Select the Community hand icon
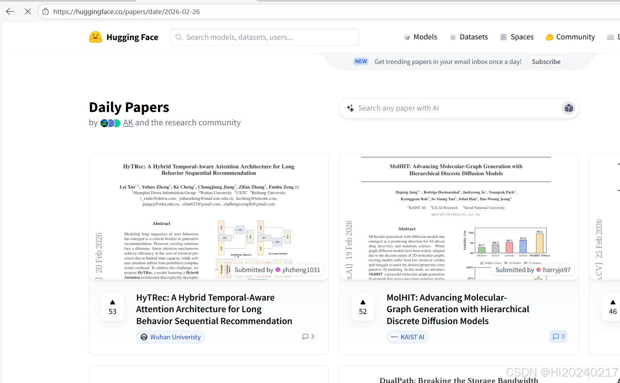This screenshot has height=383, width=620. (550, 37)
